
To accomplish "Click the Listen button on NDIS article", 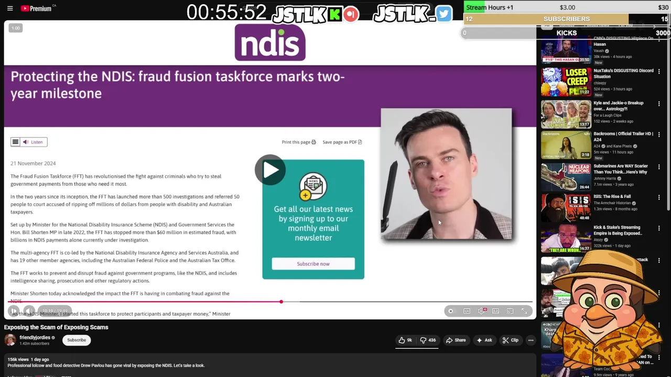I will (34, 142).
